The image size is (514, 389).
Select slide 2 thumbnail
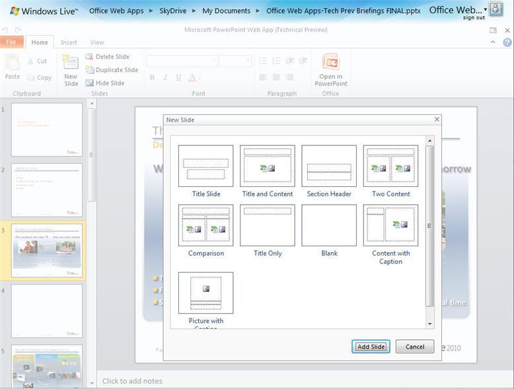tap(47, 190)
